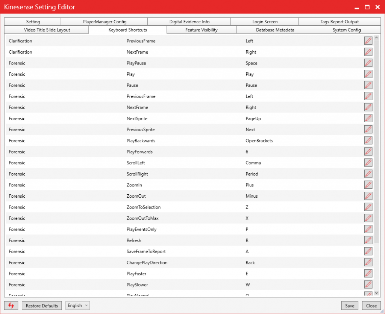Edit the PlayBackwards key binding
385x314 pixels.
368,140
